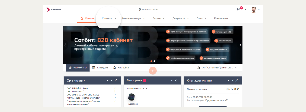Click the chevron next to О нас

click(x=205, y=19)
